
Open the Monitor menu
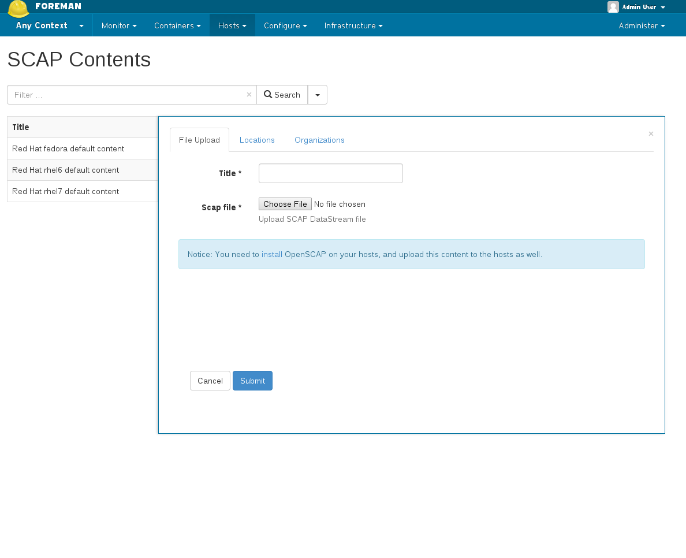click(x=118, y=25)
